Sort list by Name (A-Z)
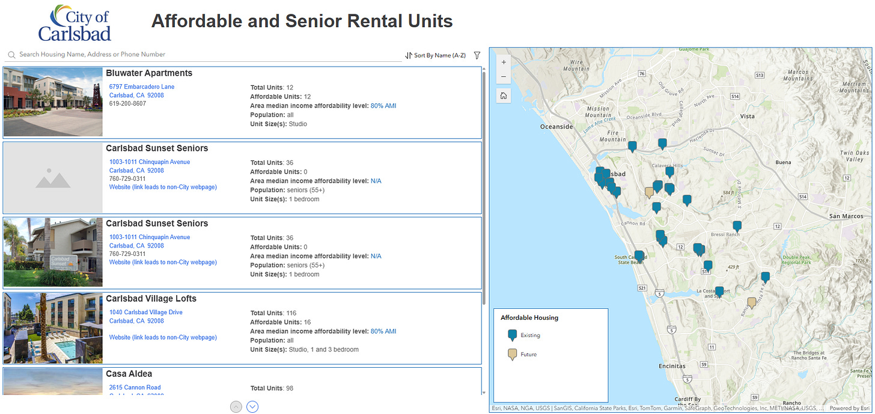Viewport: 875px width, 414px height. (436, 55)
